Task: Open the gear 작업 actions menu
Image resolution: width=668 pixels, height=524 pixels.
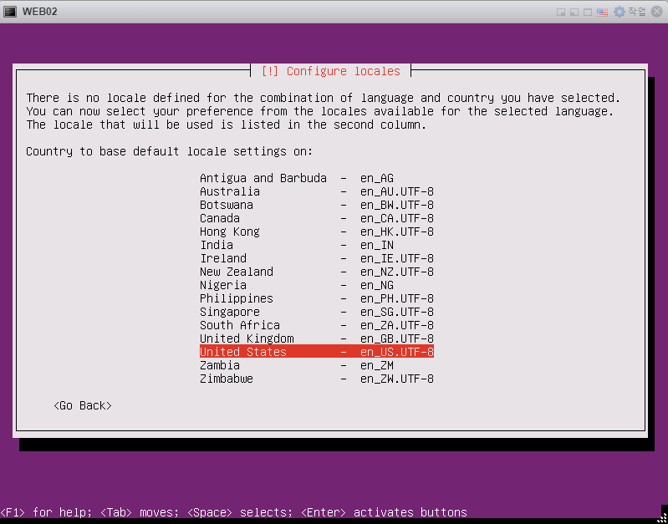Action: click(630, 12)
